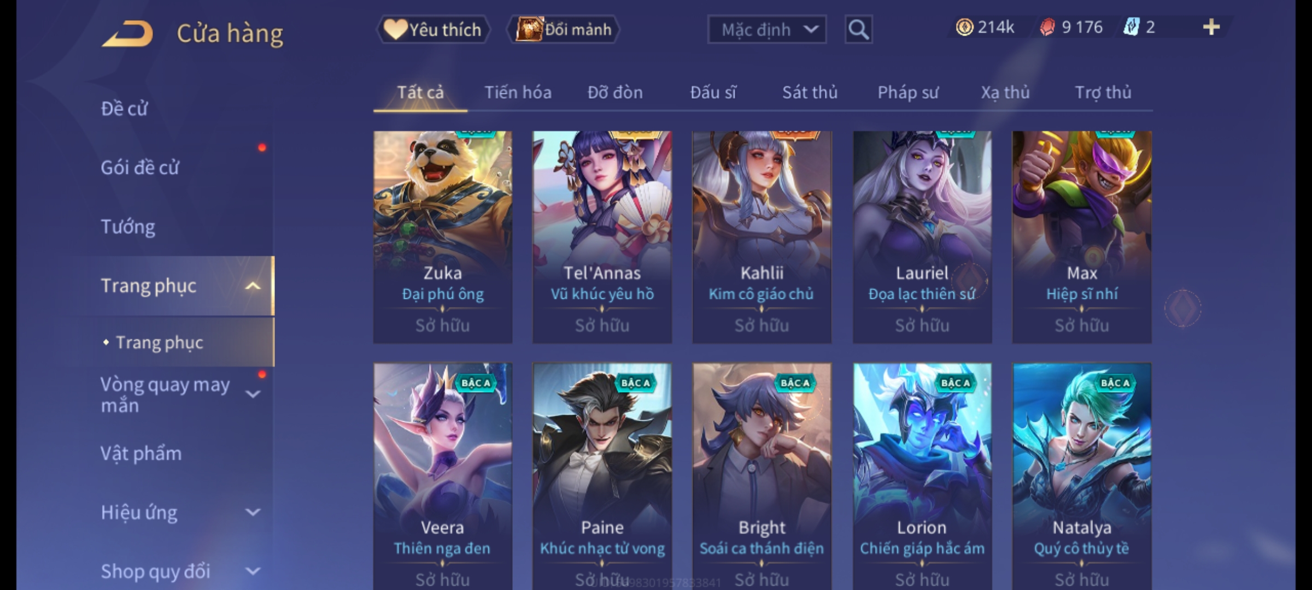Tap the blue voucher ticket icon
Image resolution: width=1312 pixels, height=590 pixels.
pyautogui.click(x=1131, y=27)
